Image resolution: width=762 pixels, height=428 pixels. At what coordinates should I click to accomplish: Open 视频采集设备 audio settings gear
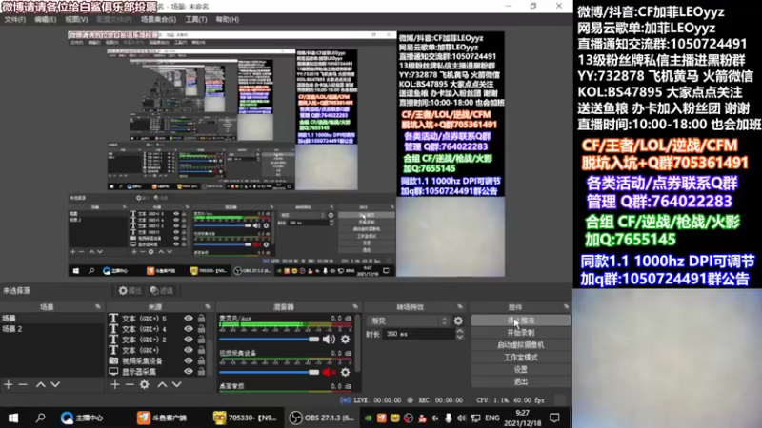click(345, 372)
